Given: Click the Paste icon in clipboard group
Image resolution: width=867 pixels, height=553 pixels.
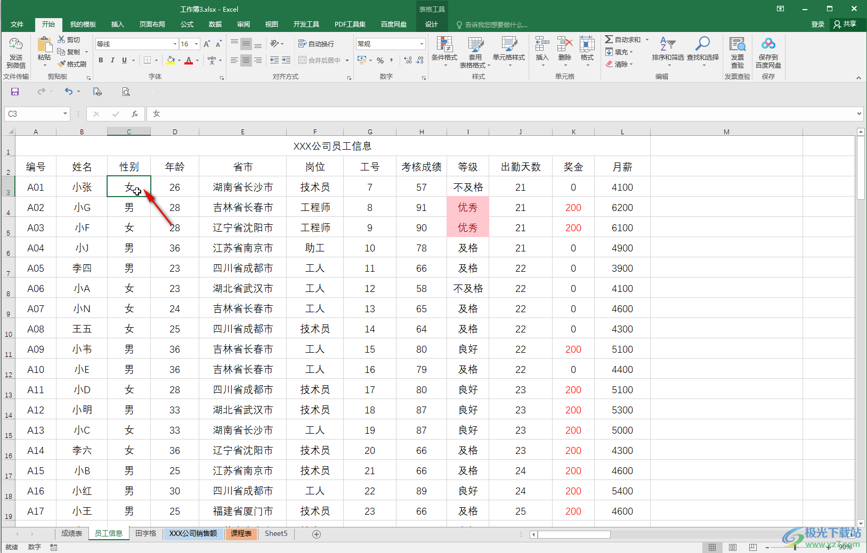Looking at the screenshot, I should [44, 46].
